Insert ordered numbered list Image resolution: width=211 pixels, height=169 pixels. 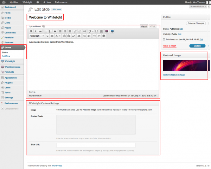[x=50, y=31]
